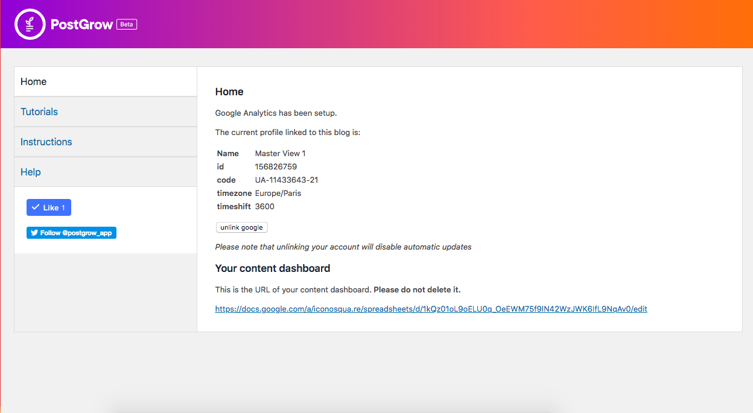
Task: Click the unlinking account italic note
Action: [343, 247]
